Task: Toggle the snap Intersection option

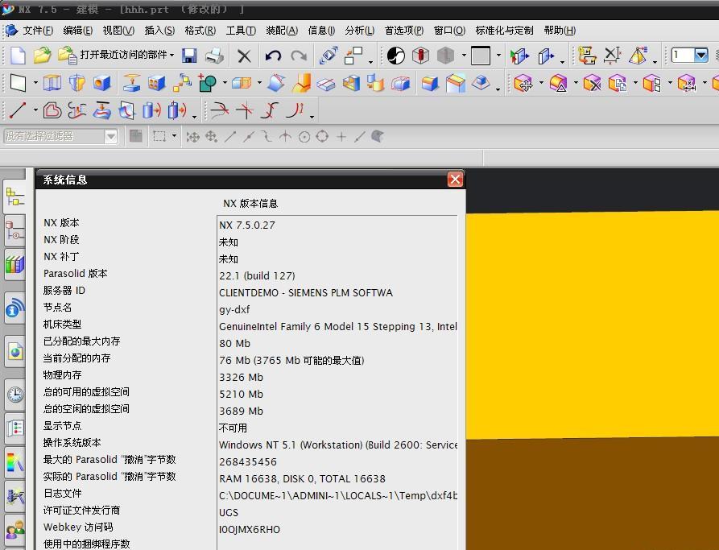Action: (x=285, y=136)
